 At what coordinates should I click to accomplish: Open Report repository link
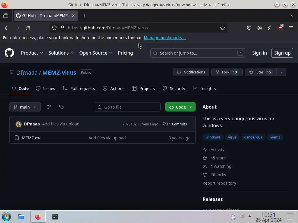tap(219, 183)
